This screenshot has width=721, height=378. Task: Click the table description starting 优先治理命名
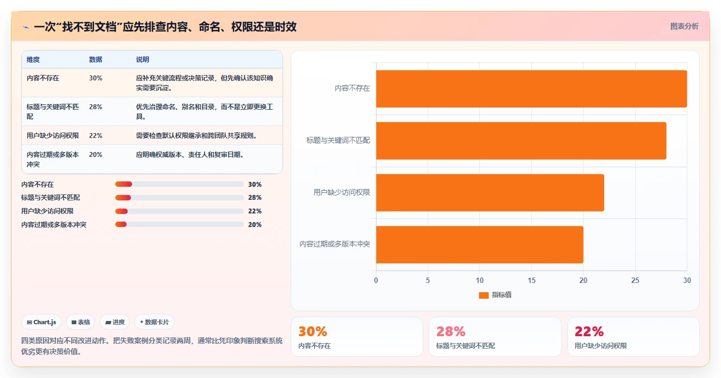[205, 111]
